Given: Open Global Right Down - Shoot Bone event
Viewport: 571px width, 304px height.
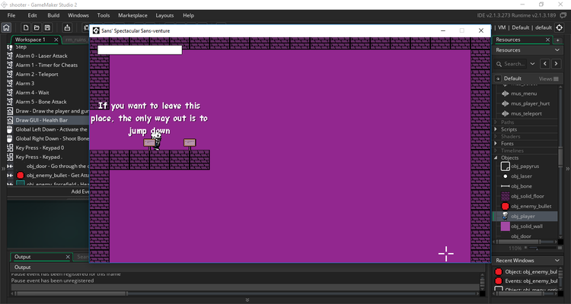Looking at the screenshot, I should 47,138.
